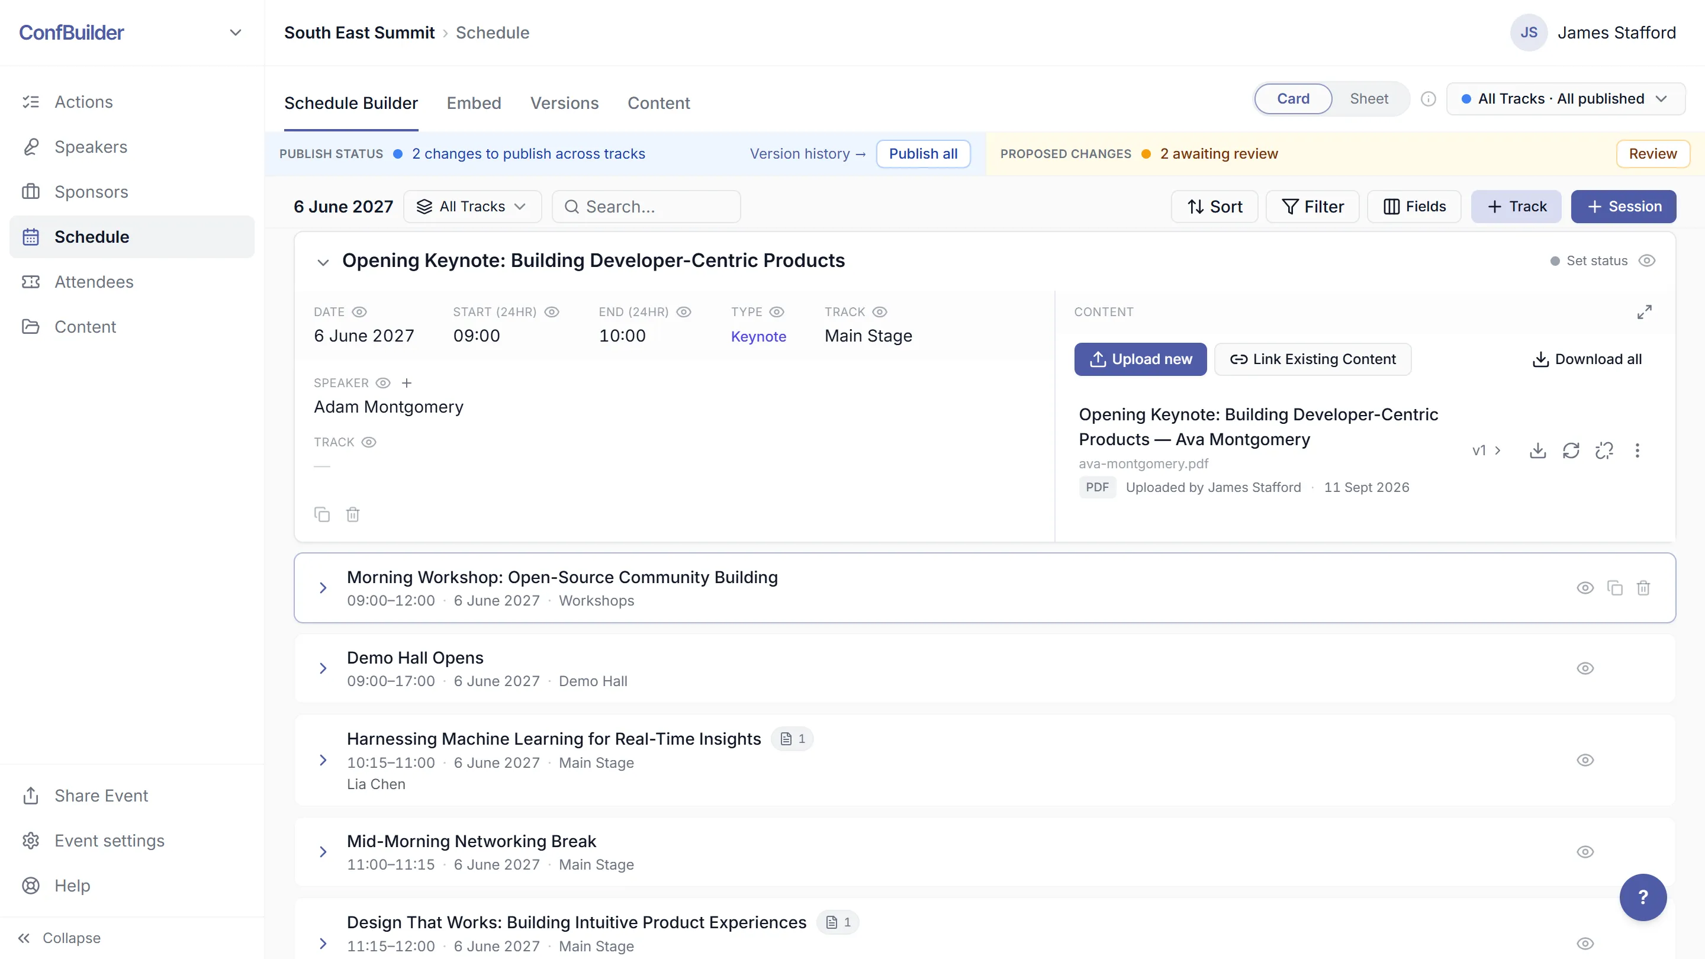Open the Content sidebar section

tap(131, 327)
